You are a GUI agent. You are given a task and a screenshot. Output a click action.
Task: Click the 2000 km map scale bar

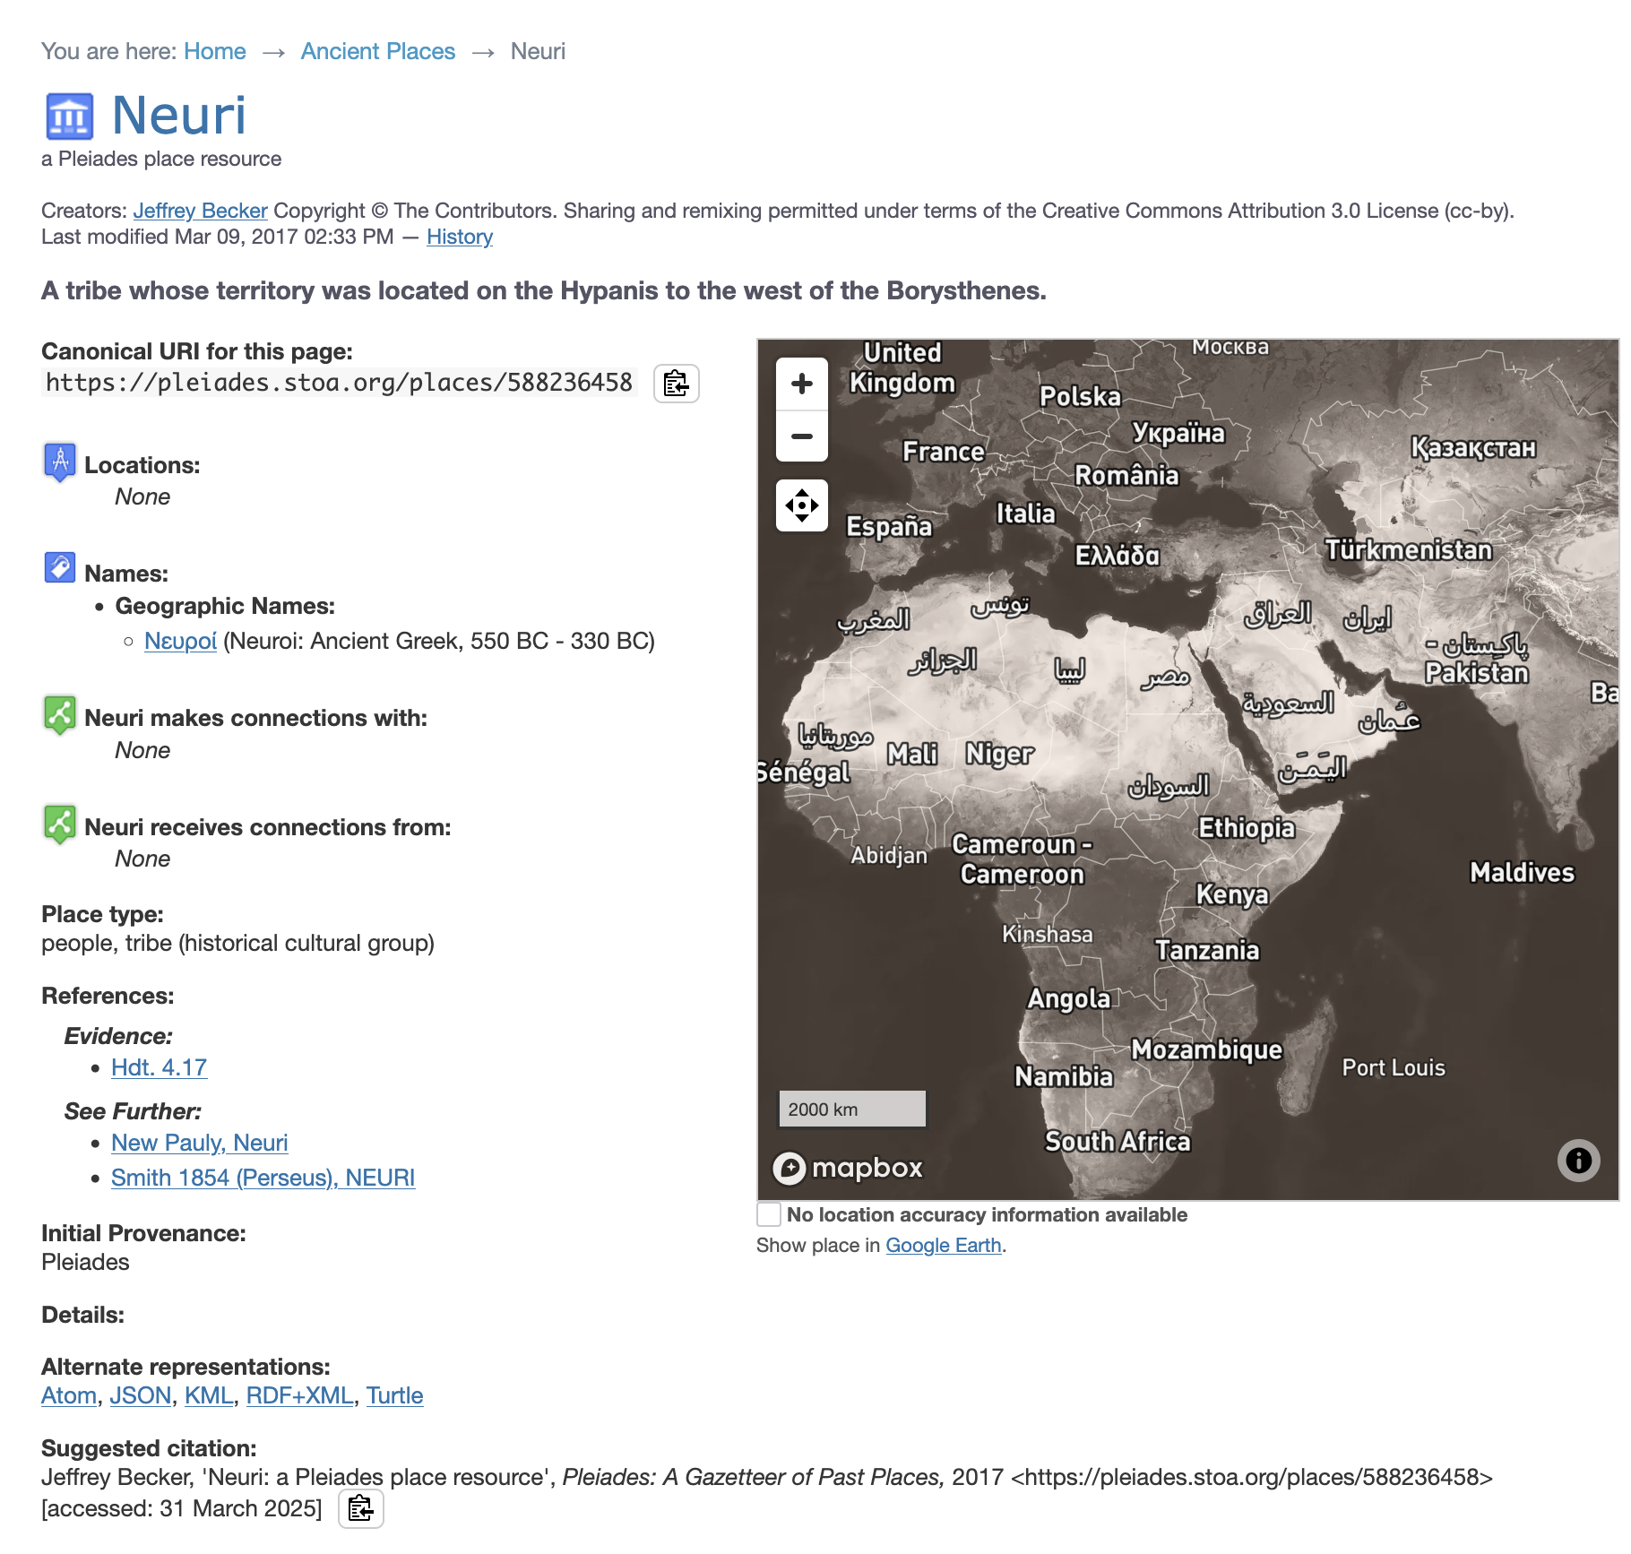851,1109
